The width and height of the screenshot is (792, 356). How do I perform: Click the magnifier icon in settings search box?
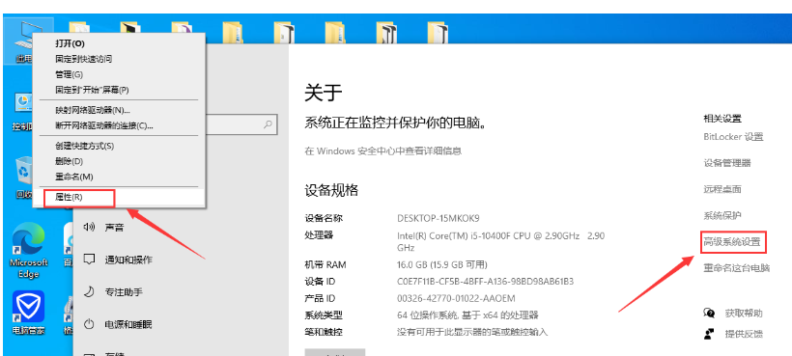pos(269,124)
